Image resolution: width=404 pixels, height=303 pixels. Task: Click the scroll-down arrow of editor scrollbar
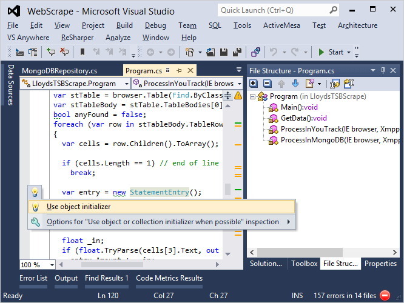(x=227, y=254)
